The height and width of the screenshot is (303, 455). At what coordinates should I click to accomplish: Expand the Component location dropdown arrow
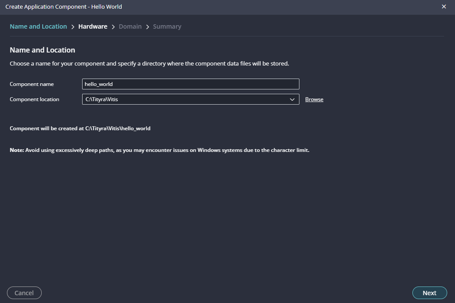[x=292, y=99]
